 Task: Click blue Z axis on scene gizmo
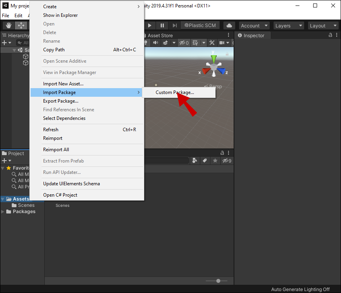(221, 71)
